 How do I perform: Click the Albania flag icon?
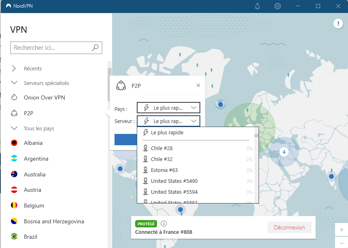pyautogui.click(x=14, y=143)
